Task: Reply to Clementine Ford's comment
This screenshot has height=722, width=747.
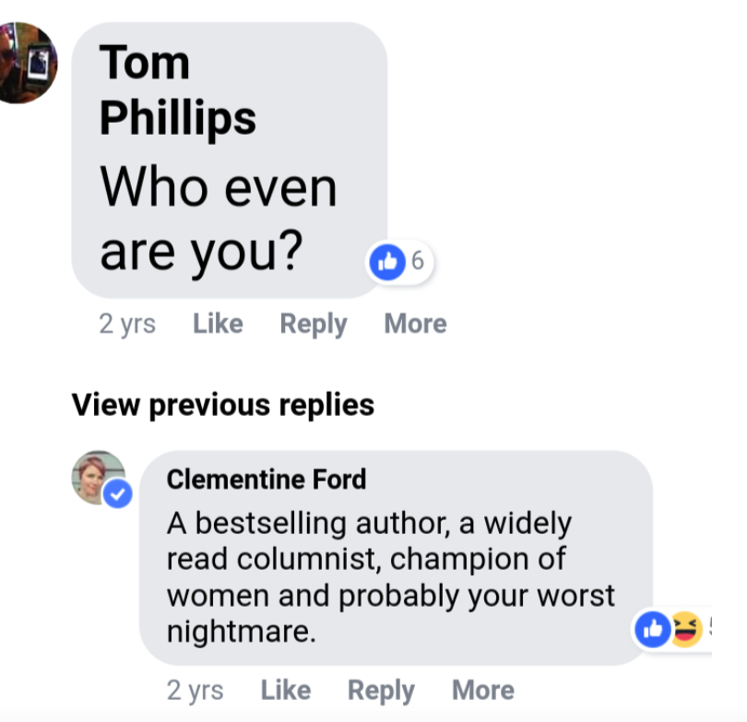Action: tap(381, 690)
